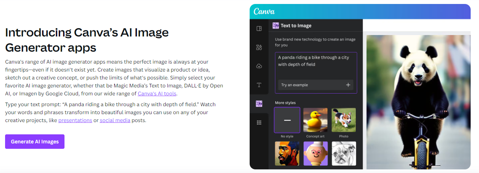Expand the Try an example row
This screenshot has width=479, height=173.
point(316,85)
